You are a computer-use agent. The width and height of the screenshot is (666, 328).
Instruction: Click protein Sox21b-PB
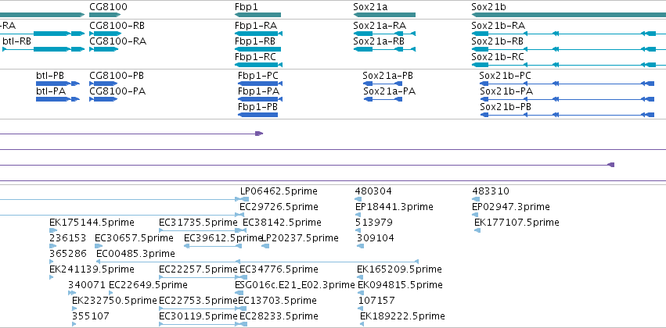point(506,107)
